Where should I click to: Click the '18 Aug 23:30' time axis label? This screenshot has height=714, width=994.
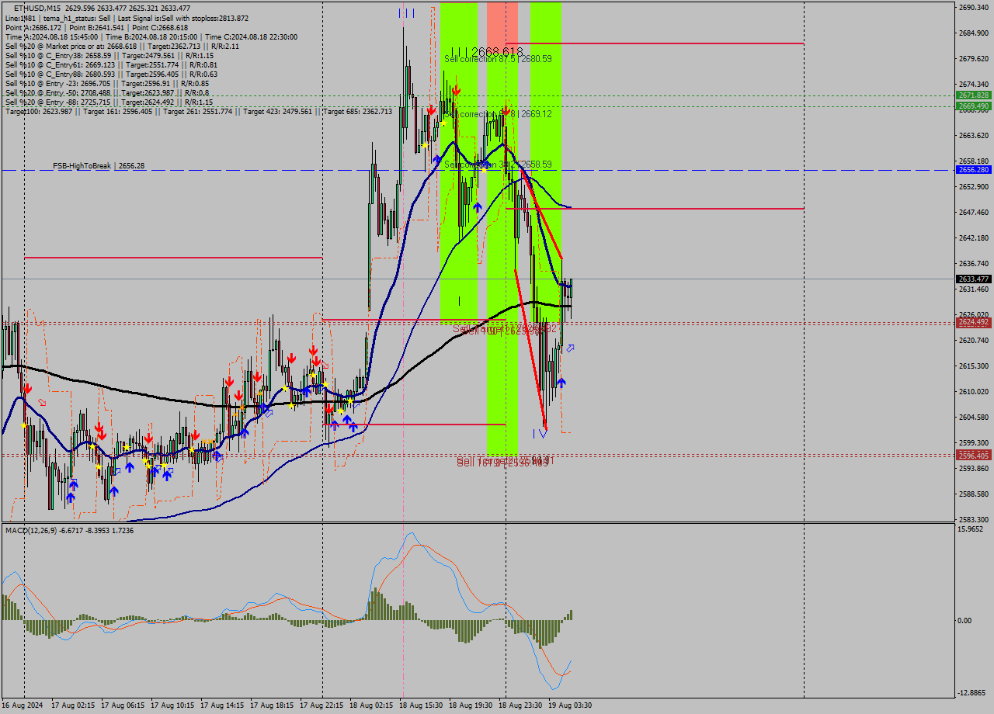[x=520, y=705]
